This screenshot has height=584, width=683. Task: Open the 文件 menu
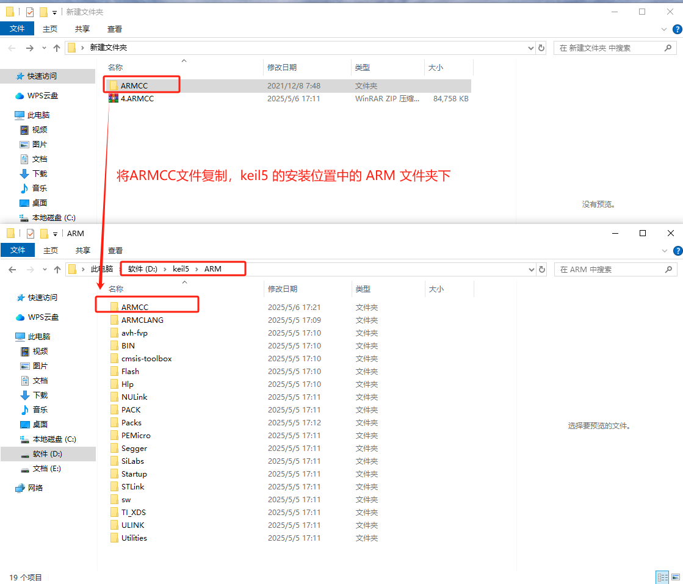click(x=18, y=28)
